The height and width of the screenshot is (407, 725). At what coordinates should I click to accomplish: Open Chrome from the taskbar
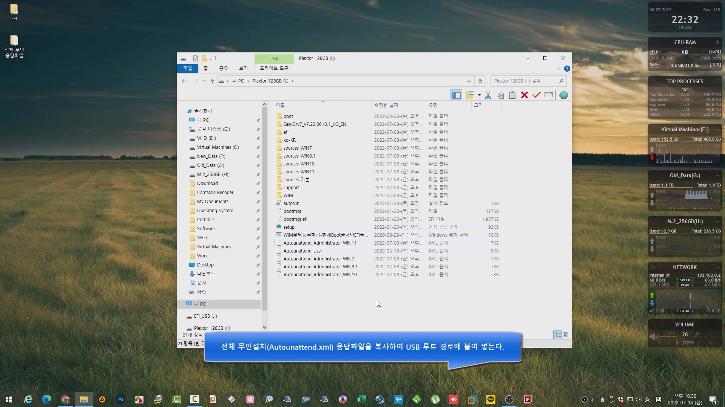pyautogui.click(x=65, y=399)
